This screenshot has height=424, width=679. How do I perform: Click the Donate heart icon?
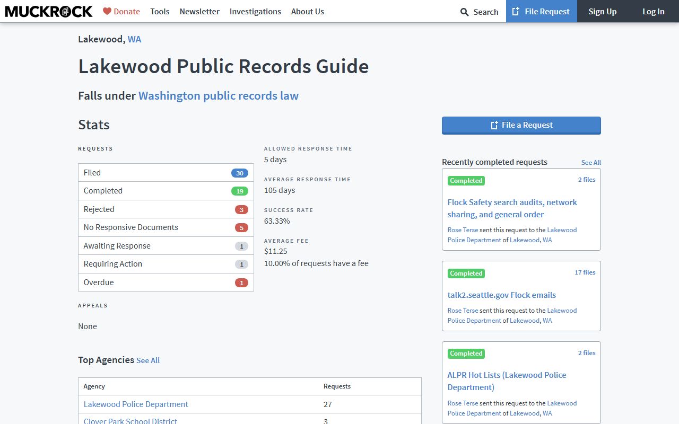107,11
